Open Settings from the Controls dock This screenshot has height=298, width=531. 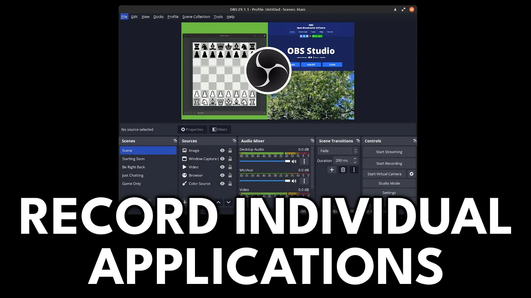point(389,193)
